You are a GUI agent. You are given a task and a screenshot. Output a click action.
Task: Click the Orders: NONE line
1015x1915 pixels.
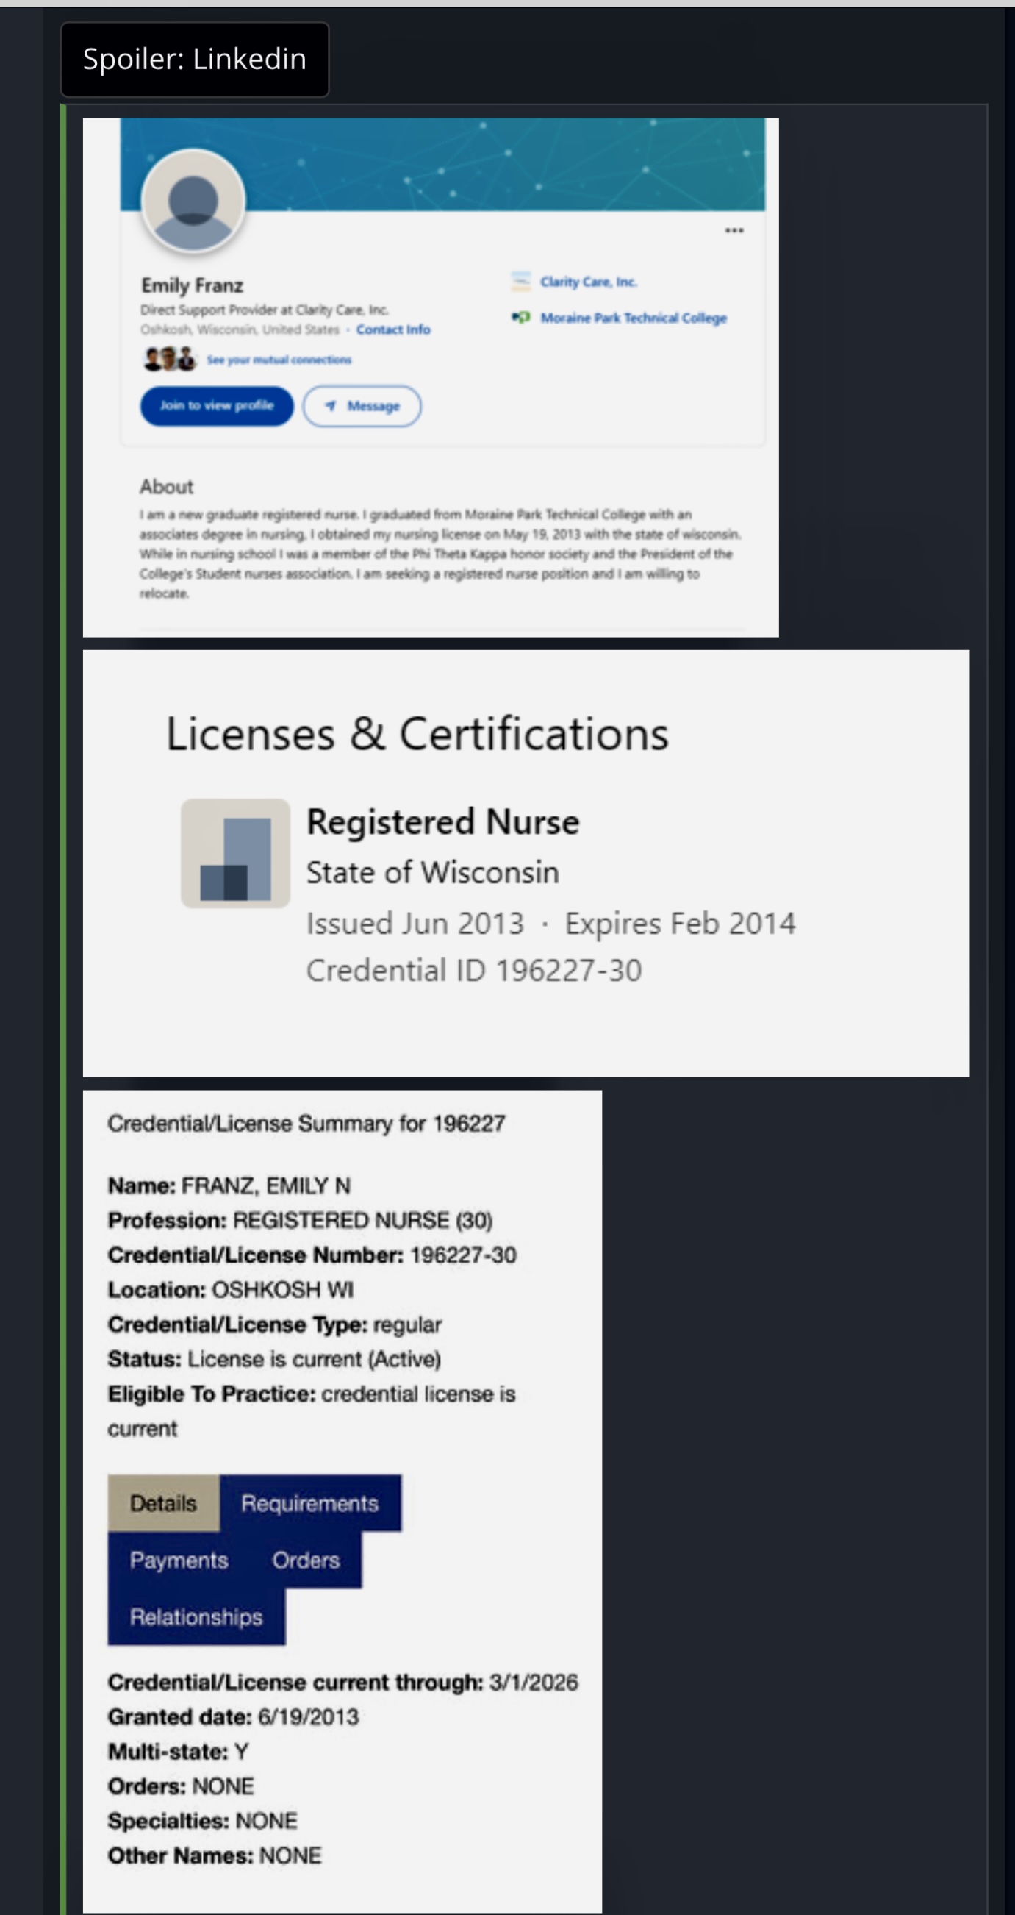[x=181, y=1786]
